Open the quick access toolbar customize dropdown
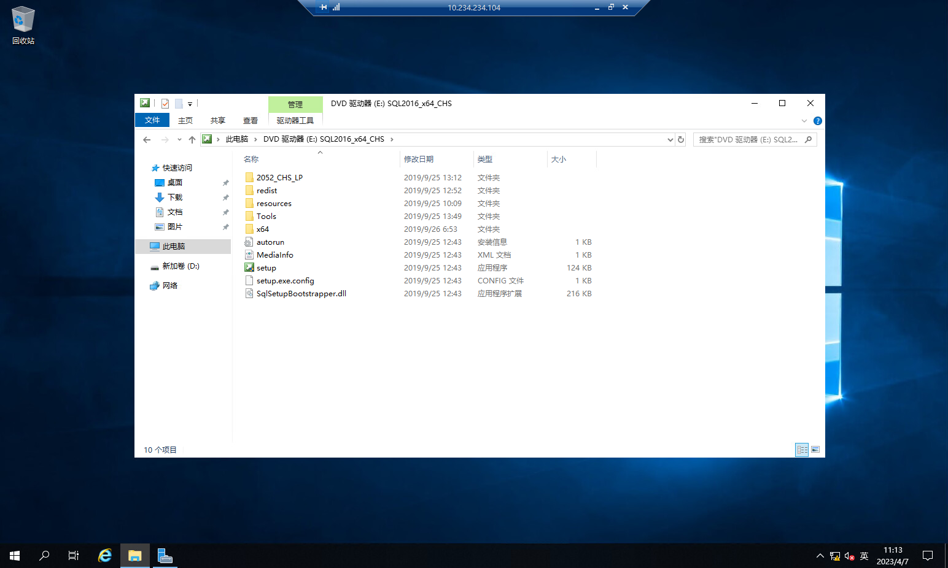Image resolution: width=948 pixels, height=568 pixels. click(190, 104)
